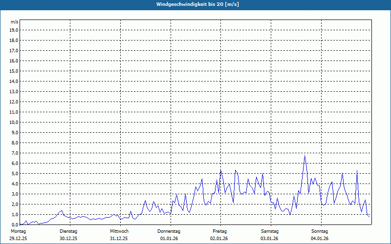Click the 10,0 label on the y-axis
The width and height of the screenshot is (391, 244).
(x=14, y=122)
